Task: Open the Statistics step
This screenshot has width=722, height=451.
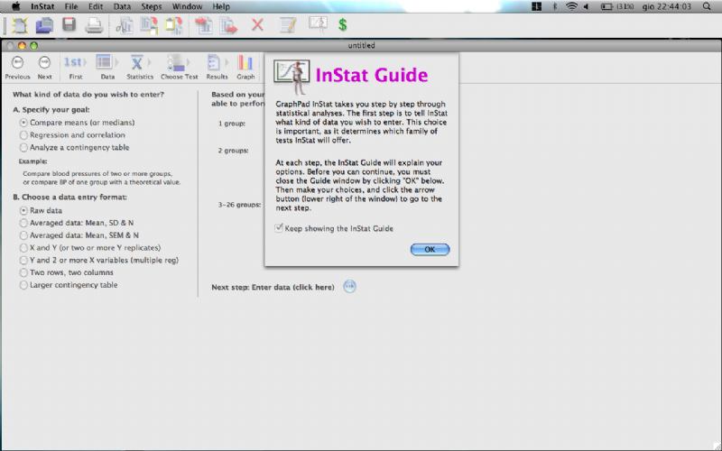Action: [140, 67]
